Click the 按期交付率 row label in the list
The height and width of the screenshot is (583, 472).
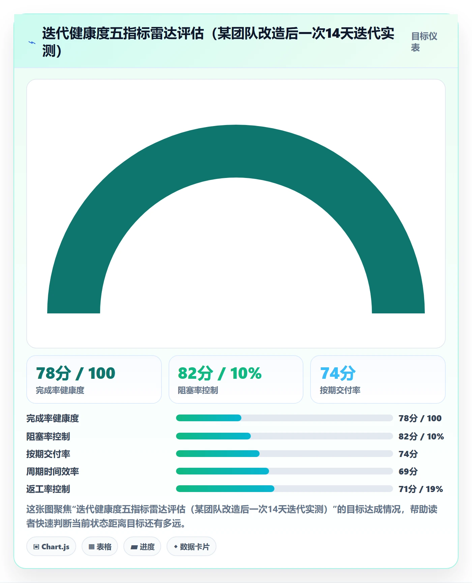click(48, 454)
